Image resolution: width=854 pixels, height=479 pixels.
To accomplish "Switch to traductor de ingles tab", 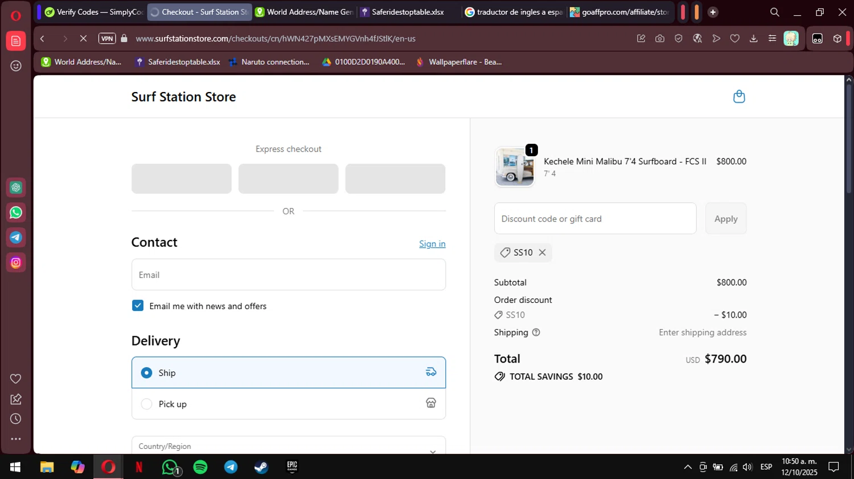I will (514, 12).
